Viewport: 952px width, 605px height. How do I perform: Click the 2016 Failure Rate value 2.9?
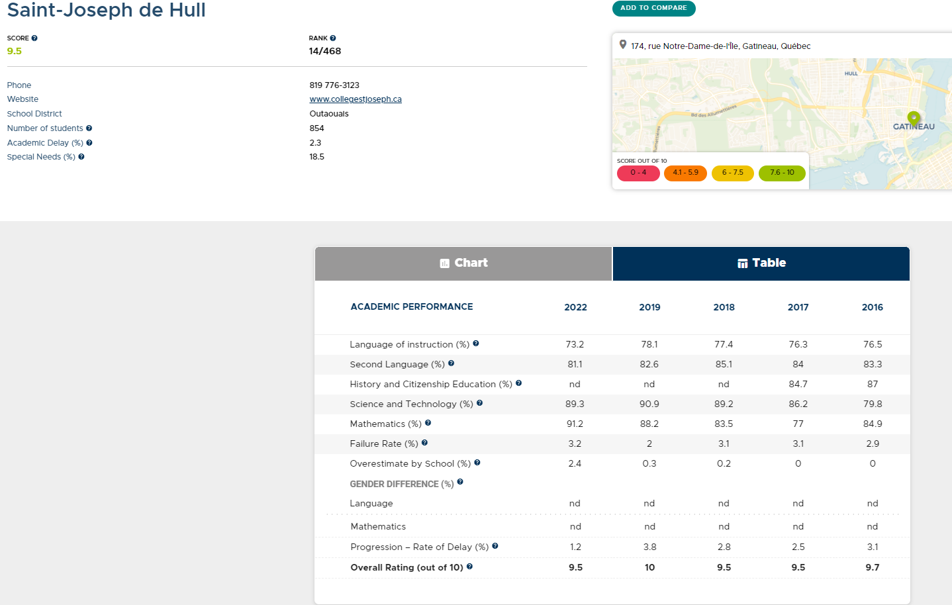coord(873,443)
